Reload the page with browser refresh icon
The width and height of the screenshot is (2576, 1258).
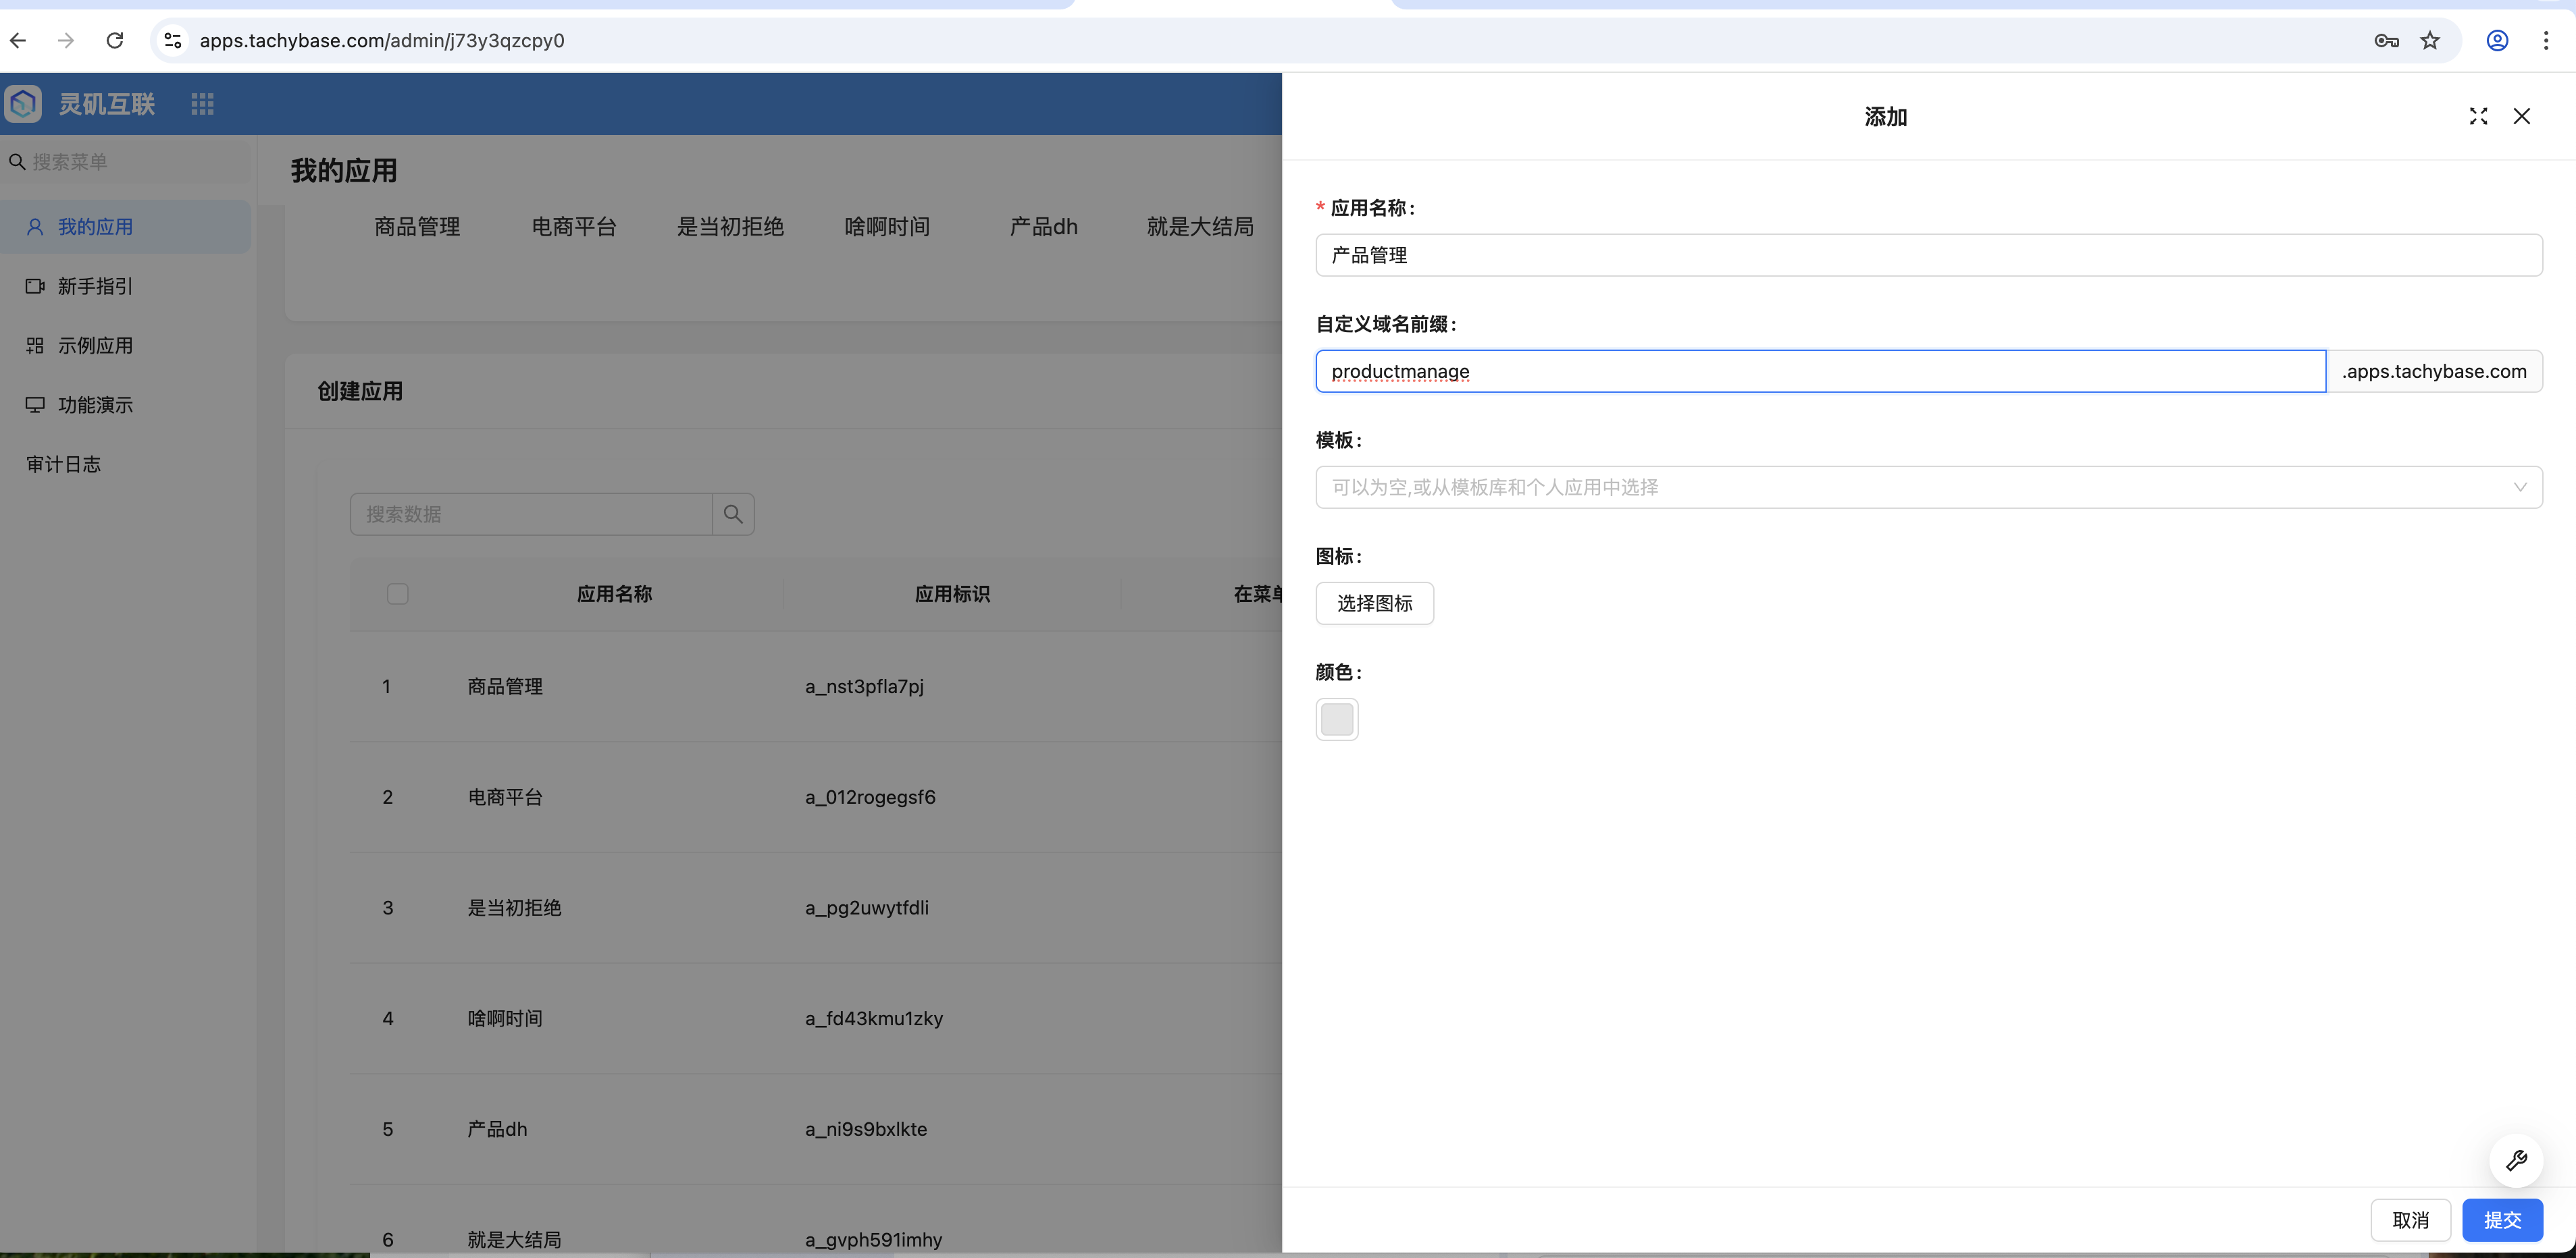[x=115, y=41]
